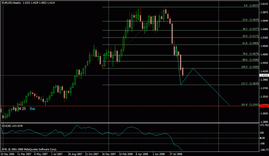Screen dimensions: 269x156
Task: Click the '1 Jun 2008' date label
Action: (159, 154)
